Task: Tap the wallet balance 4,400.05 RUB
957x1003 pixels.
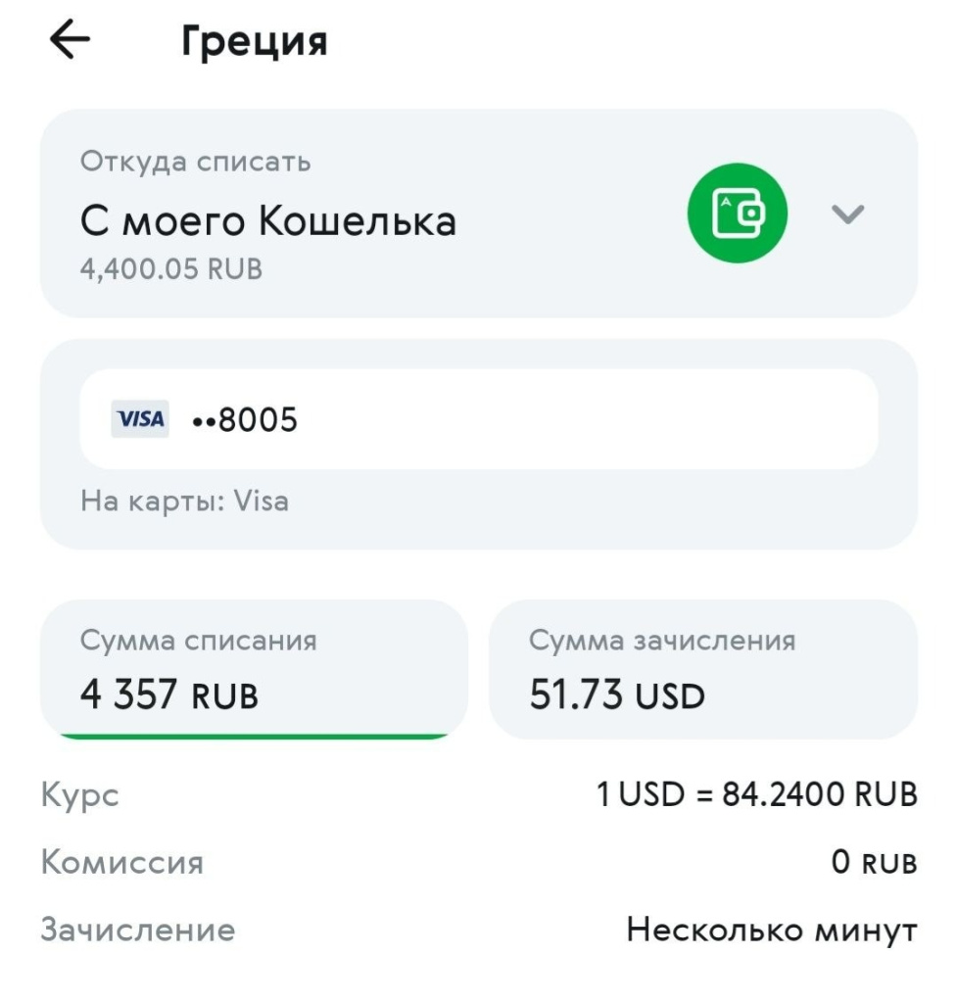Action: click(171, 269)
